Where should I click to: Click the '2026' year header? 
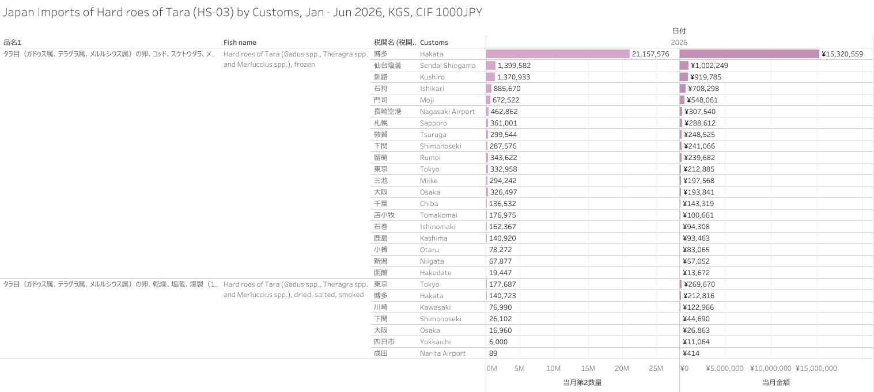(x=679, y=42)
